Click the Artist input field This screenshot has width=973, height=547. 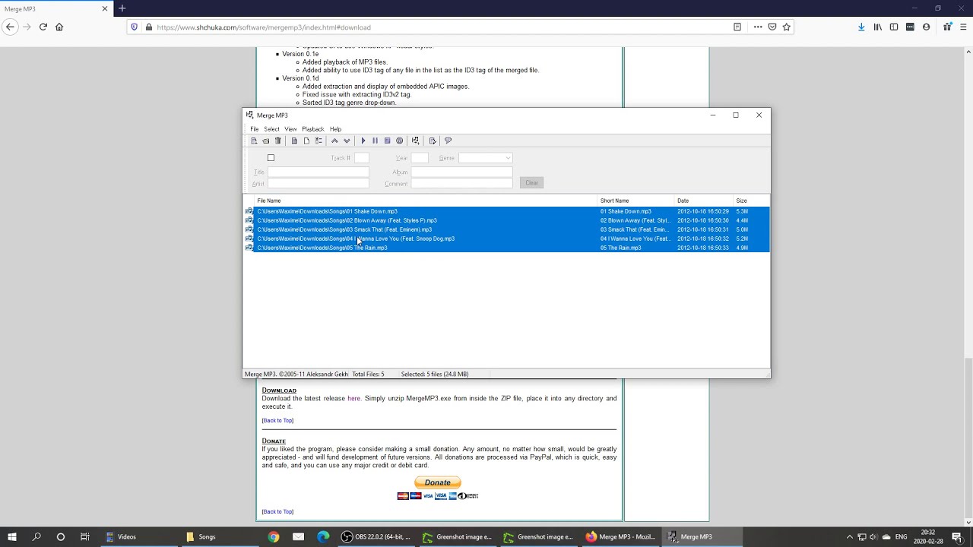click(x=318, y=184)
